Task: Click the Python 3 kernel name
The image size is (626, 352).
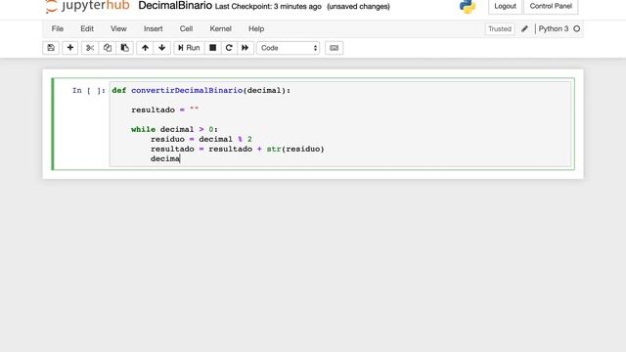Action: coord(554,28)
